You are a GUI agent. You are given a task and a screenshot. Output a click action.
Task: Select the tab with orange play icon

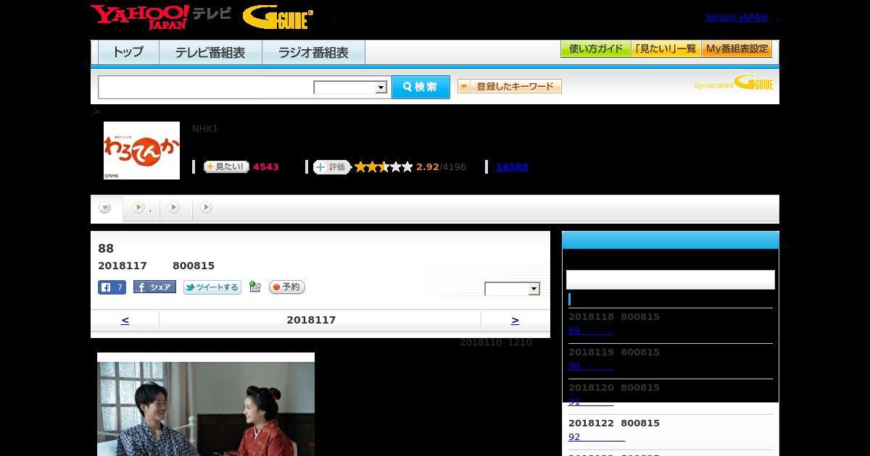click(x=141, y=208)
